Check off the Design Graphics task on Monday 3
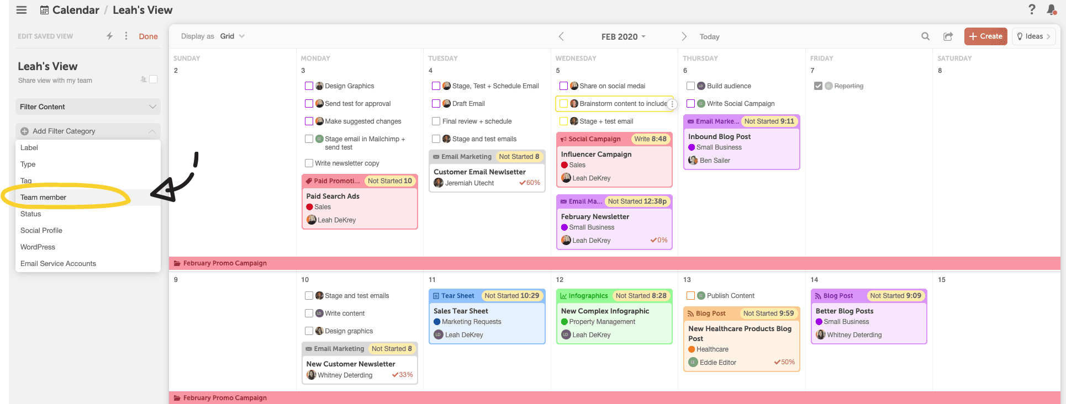The height and width of the screenshot is (404, 1066). click(309, 86)
